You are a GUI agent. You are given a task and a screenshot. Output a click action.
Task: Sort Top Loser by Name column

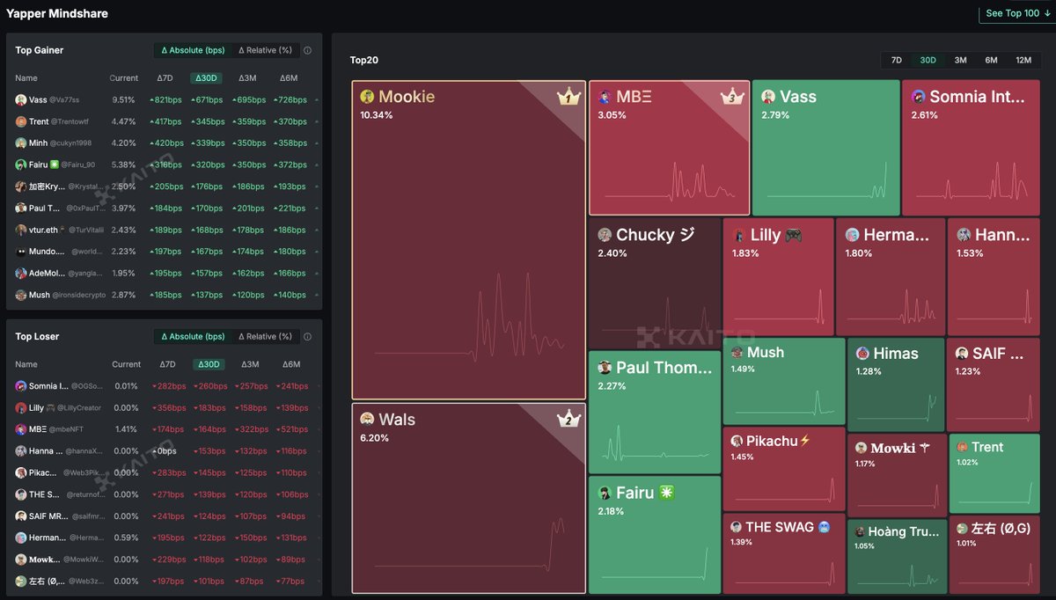[26, 364]
